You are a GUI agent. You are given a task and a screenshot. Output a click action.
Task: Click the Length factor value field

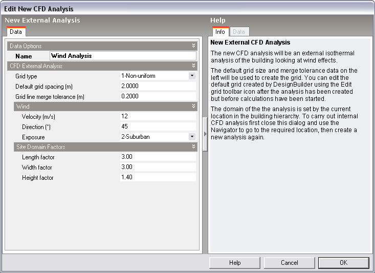click(x=158, y=157)
